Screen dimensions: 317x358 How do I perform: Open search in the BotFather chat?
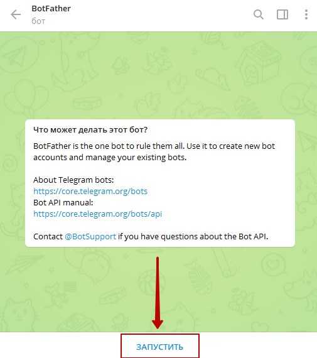(259, 14)
